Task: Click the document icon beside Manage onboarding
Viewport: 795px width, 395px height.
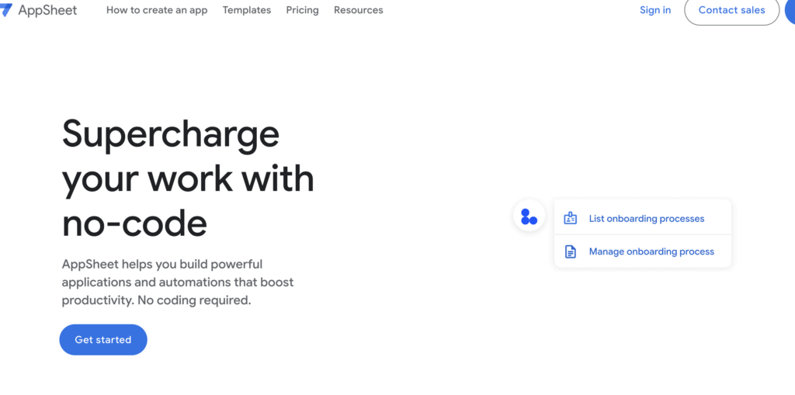Action: (571, 251)
